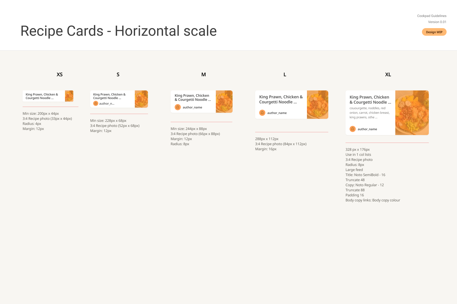
Task: Click the Cookpad Guidelines text in the header
Action: [432, 16]
